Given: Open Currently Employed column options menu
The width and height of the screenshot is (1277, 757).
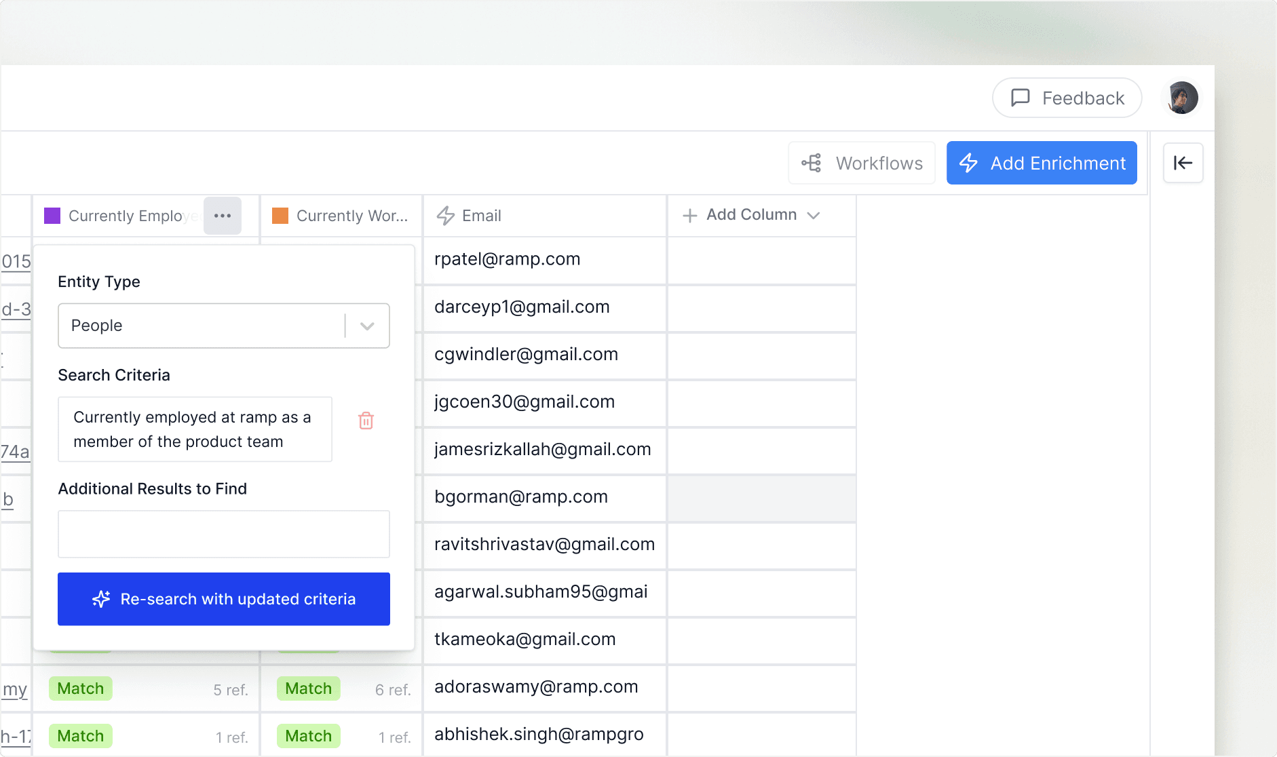Looking at the screenshot, I should (223, 216).
